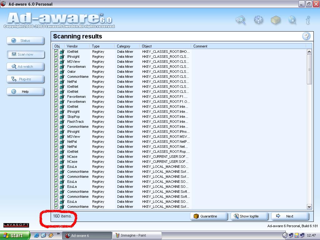The height and width of the screenshot is (240, 320).
Task: Click the Comment column header
Action: (249, 46)
